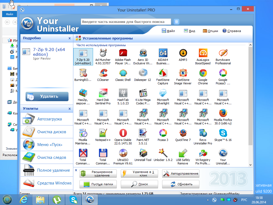The height and width of the screenshot is (205, 273).
Task: Click РУС language indicator in tray
Action: (x=244, y=200)
